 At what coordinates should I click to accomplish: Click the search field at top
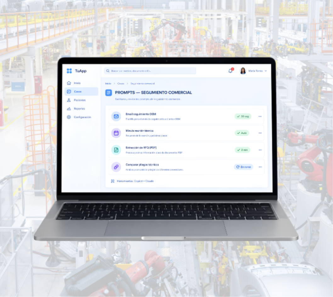tap(150, 71)
